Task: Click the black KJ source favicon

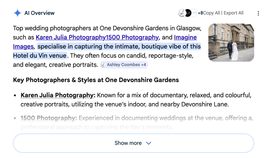Action: [x=188, y=13]
